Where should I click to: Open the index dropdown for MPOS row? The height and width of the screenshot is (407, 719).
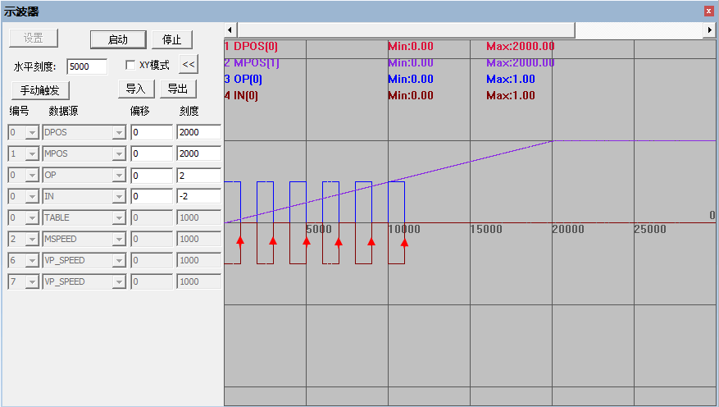point(32,153)
